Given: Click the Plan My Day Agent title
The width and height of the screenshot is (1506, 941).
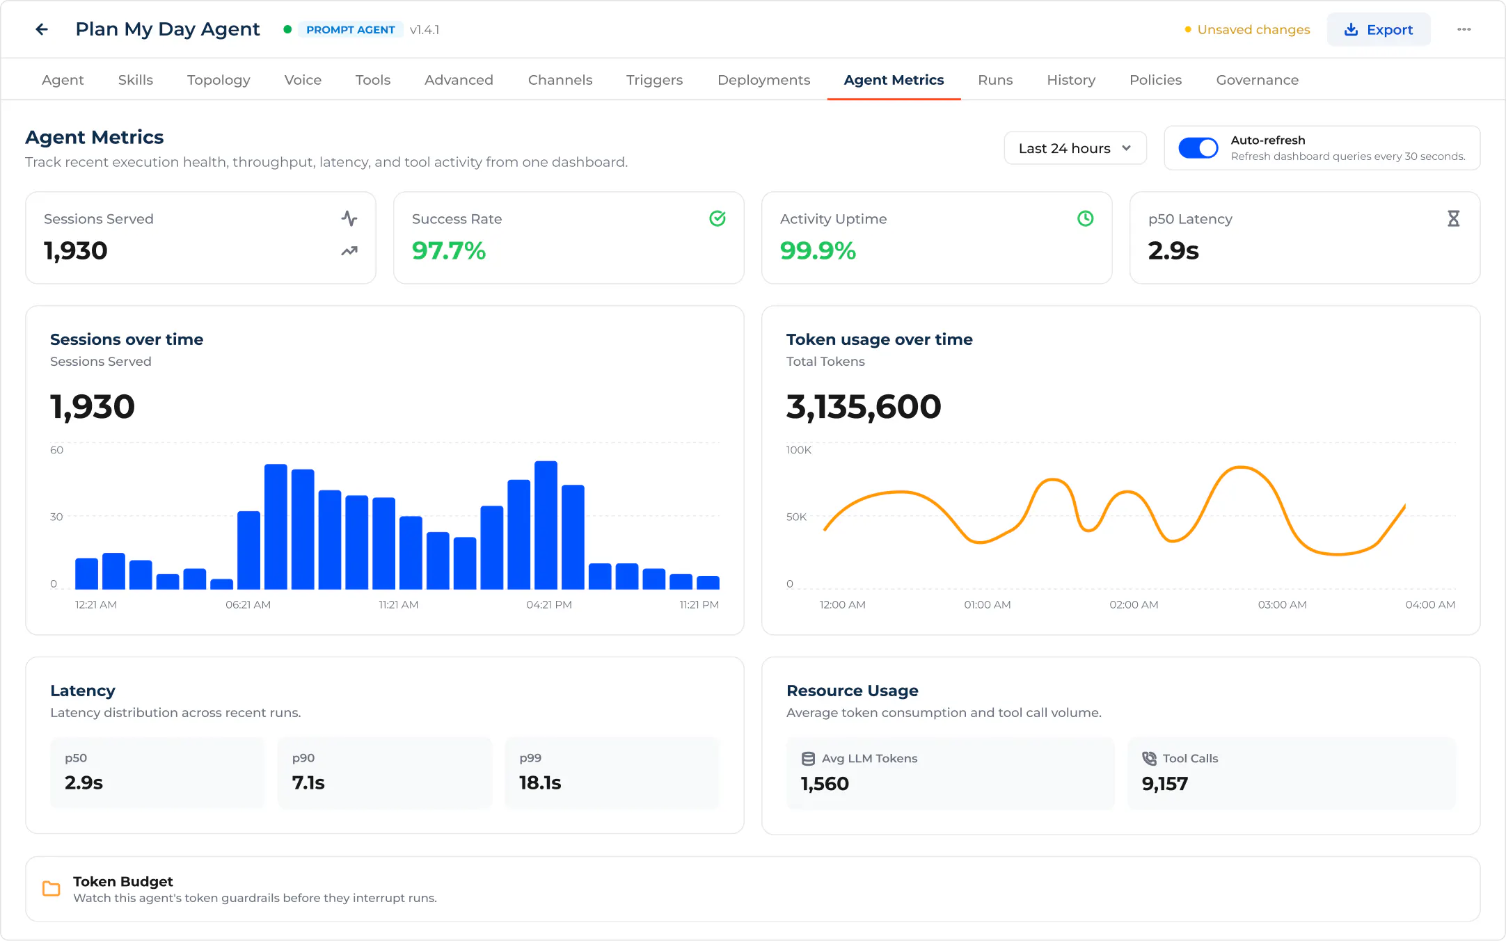Looking at the screenshot, I should [168, 29].
